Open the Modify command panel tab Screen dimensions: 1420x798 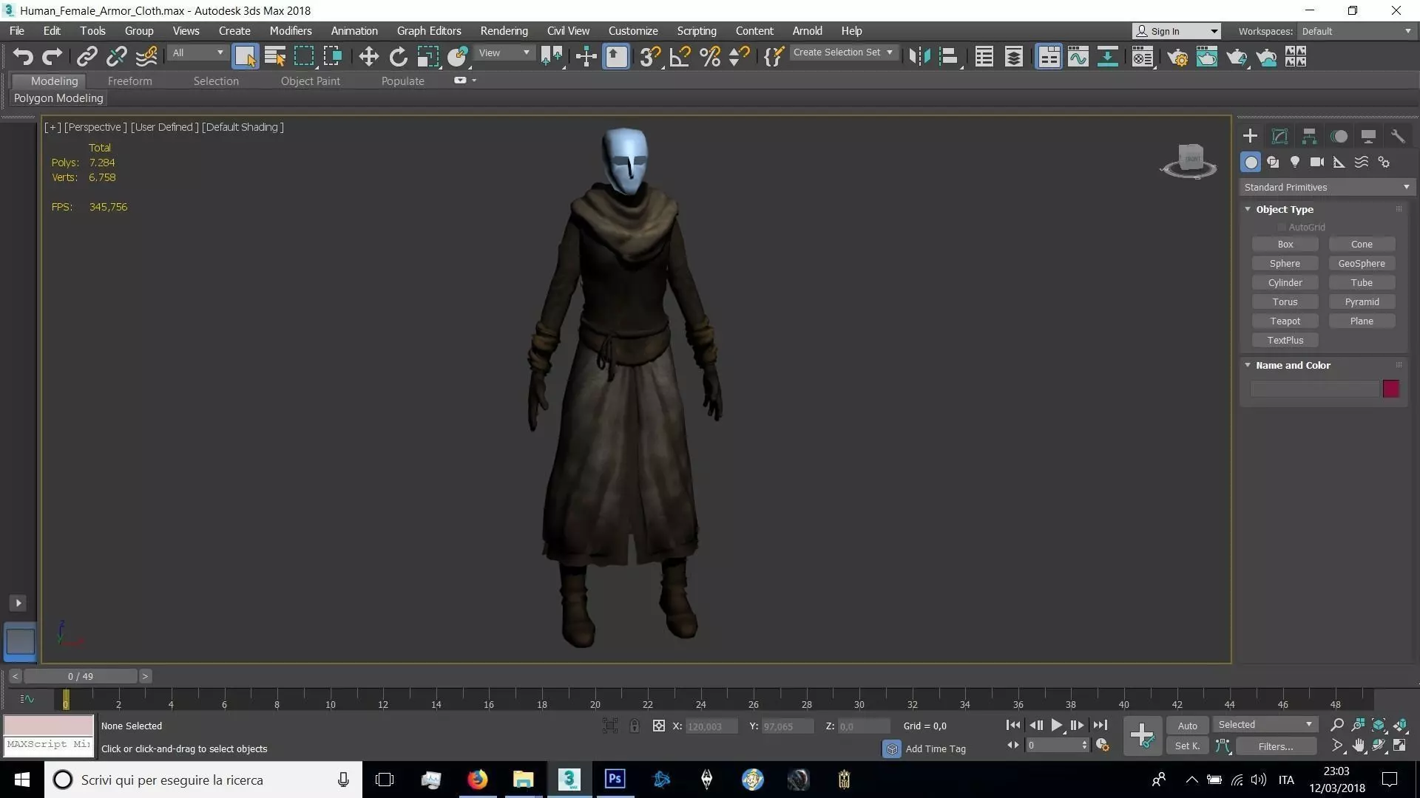[x=1279, y=136]
